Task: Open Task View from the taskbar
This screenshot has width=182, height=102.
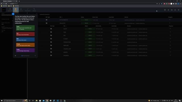Action: [33, 101]
